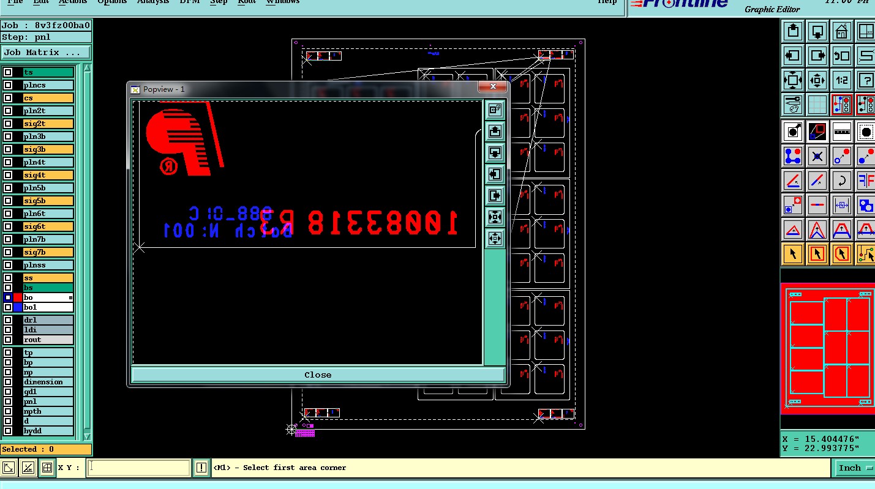Screen dimensions: 875x489
Task: Pan up inside the Popview window
Action: 495,131
